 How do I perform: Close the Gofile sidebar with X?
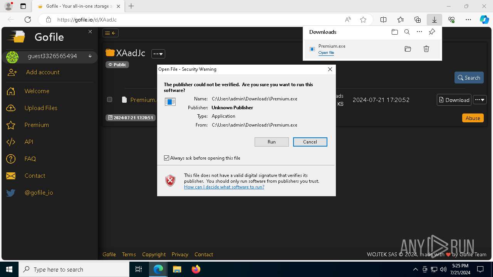tap(90, 32)
